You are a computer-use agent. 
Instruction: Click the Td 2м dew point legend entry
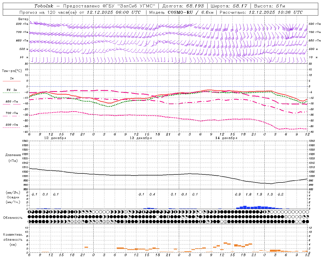pyautogui.click(x=12, y=90)
